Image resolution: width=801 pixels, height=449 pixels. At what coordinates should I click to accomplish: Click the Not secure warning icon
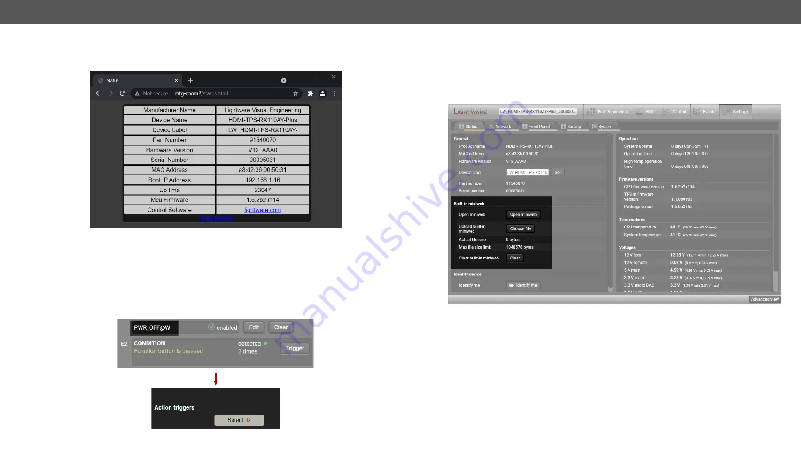(x=137, y=93)
